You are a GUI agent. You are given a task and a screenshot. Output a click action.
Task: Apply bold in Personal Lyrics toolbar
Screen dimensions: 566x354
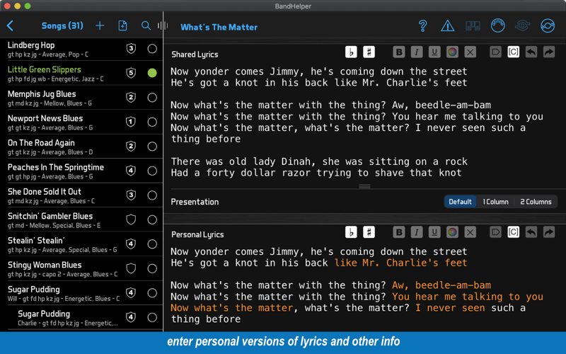coord(399,232)
